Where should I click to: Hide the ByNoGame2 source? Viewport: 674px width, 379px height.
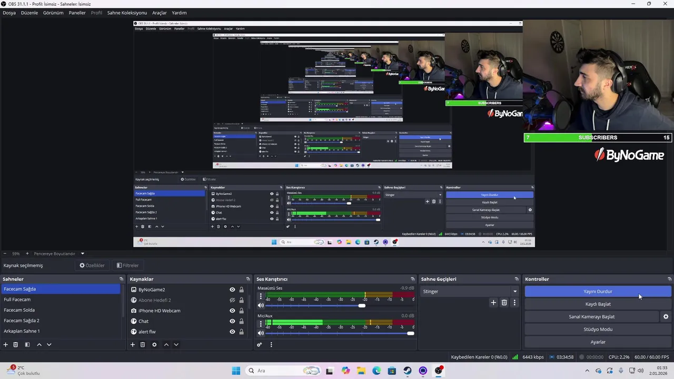(x=232, y=290)
